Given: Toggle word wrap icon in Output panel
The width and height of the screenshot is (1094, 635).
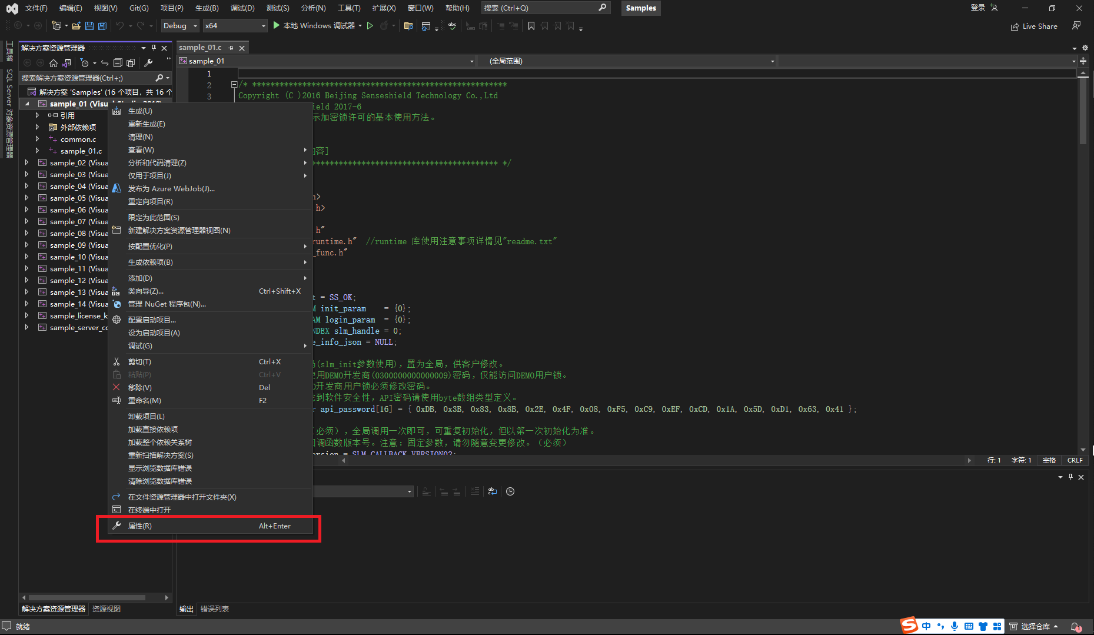Looking at the screenshot, I should tap(493, 491).
